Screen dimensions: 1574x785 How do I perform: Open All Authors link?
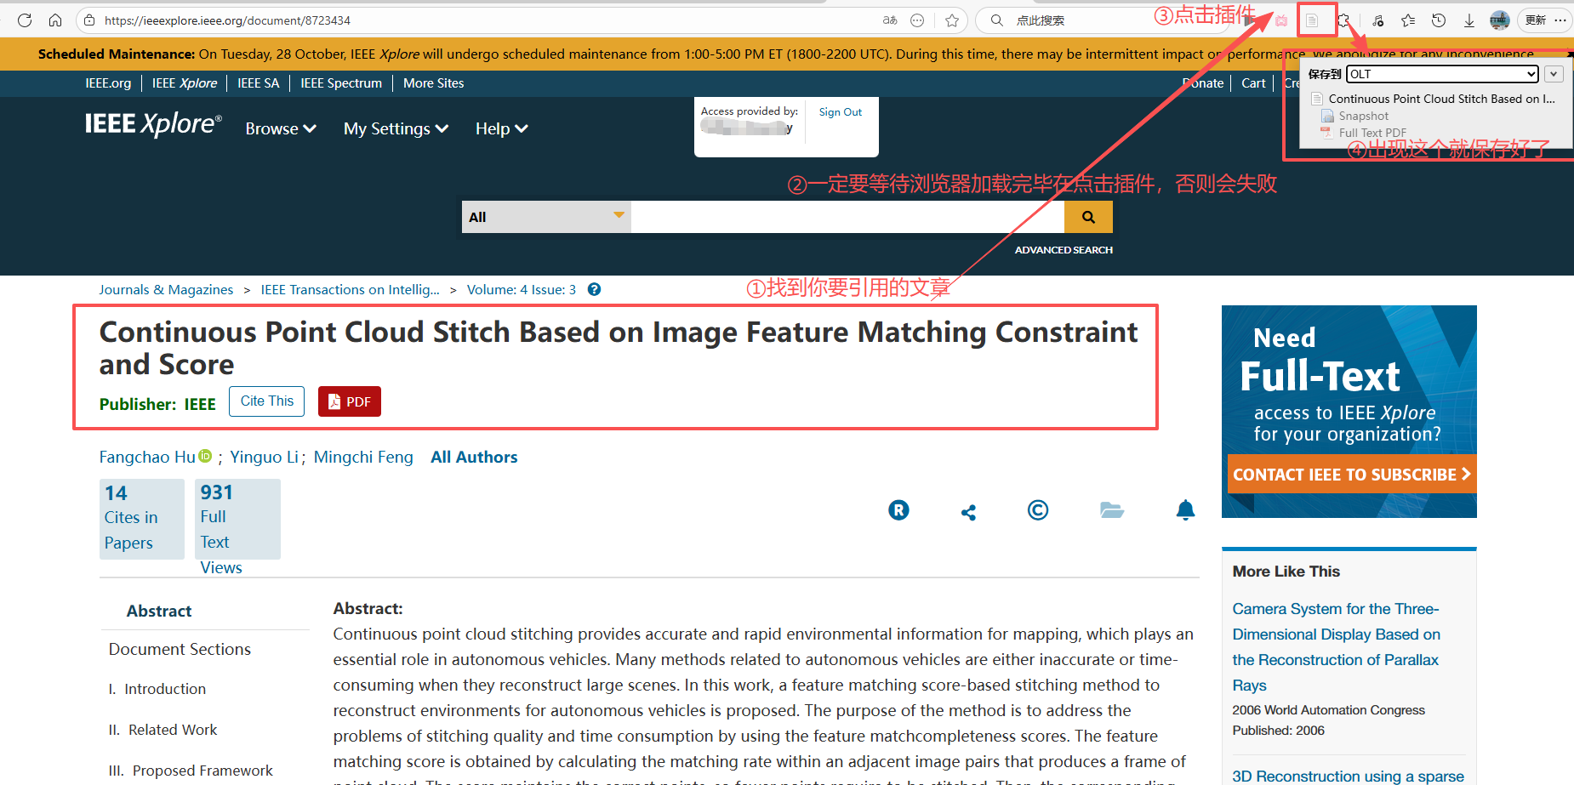pos(474,457)
